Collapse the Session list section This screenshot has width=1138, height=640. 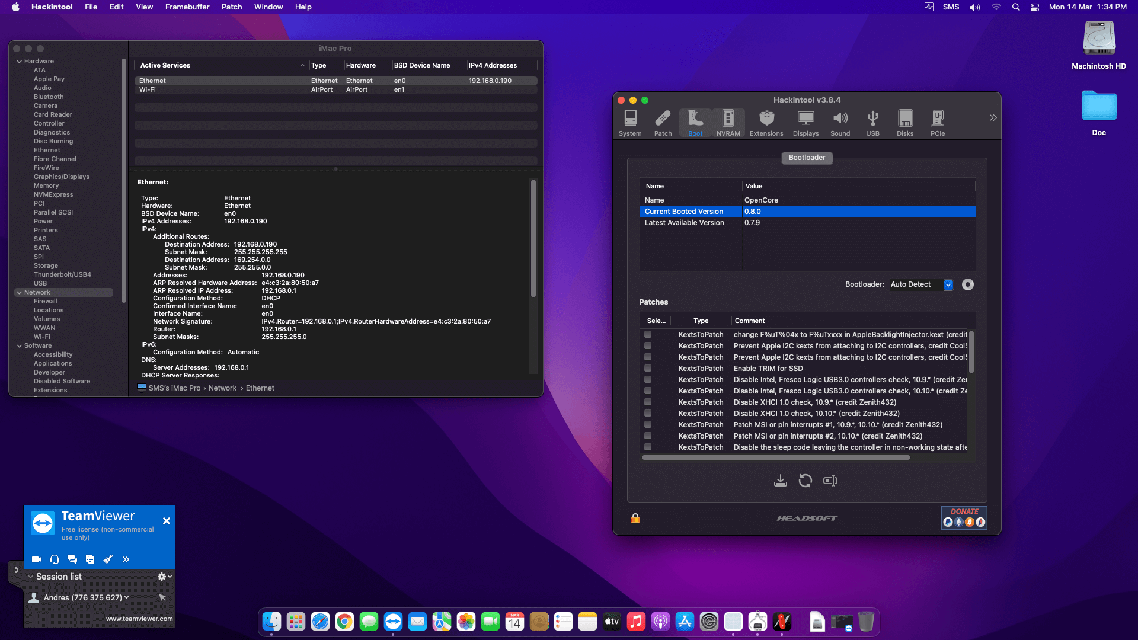click(31, 577)
